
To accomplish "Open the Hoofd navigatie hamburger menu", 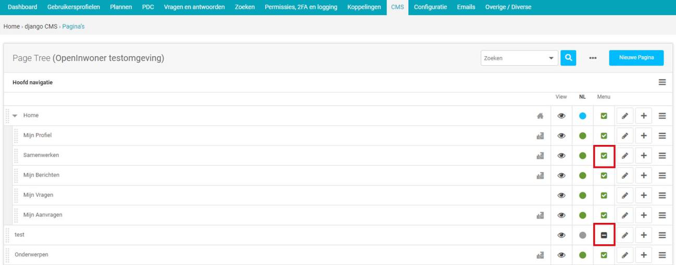I will 662,82.
